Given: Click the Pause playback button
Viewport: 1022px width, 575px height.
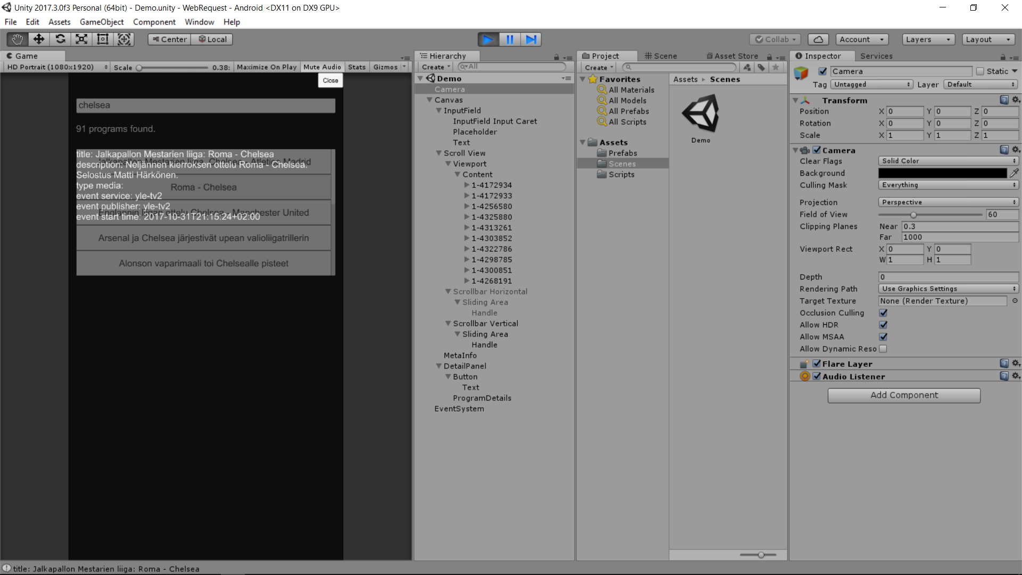Looking at the screenshot, I should (x=509, y=39).
